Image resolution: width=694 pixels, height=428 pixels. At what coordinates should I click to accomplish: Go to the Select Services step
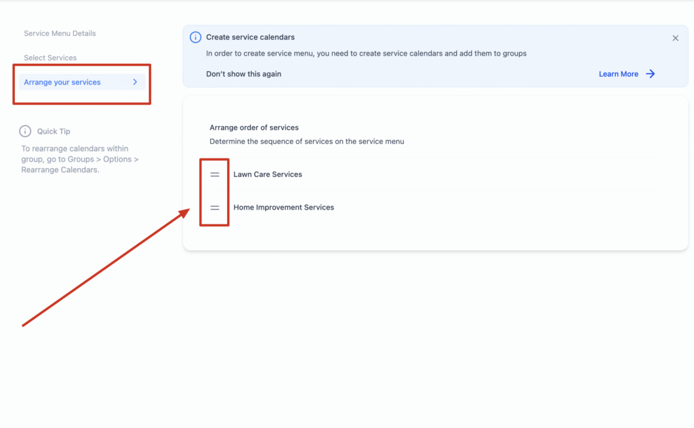tap(50, 58)
